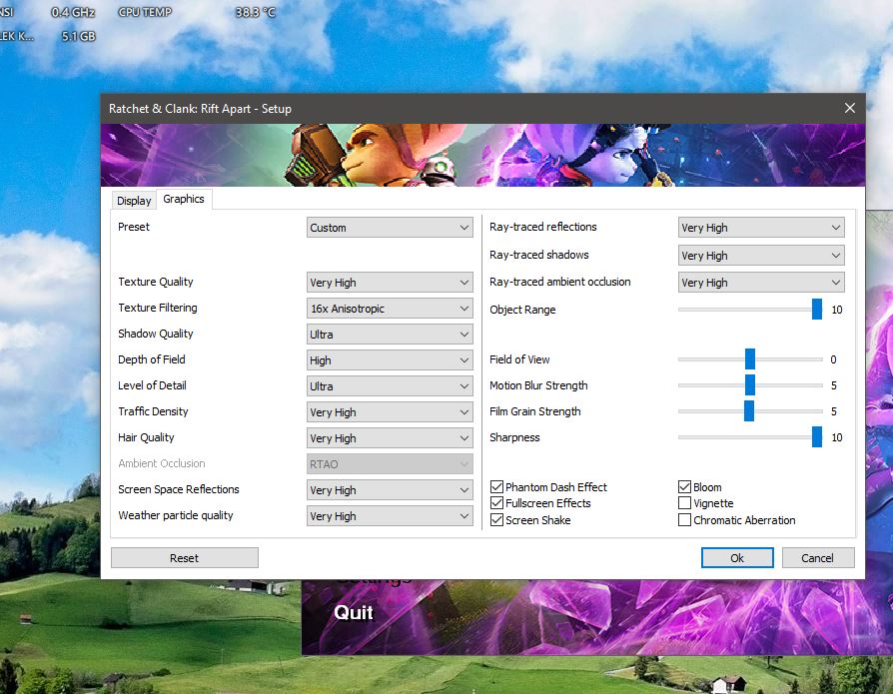Click the 5.1 GB overlay value
The width and height of the screenshot is (893, 694).
click(x=79, y=36)
